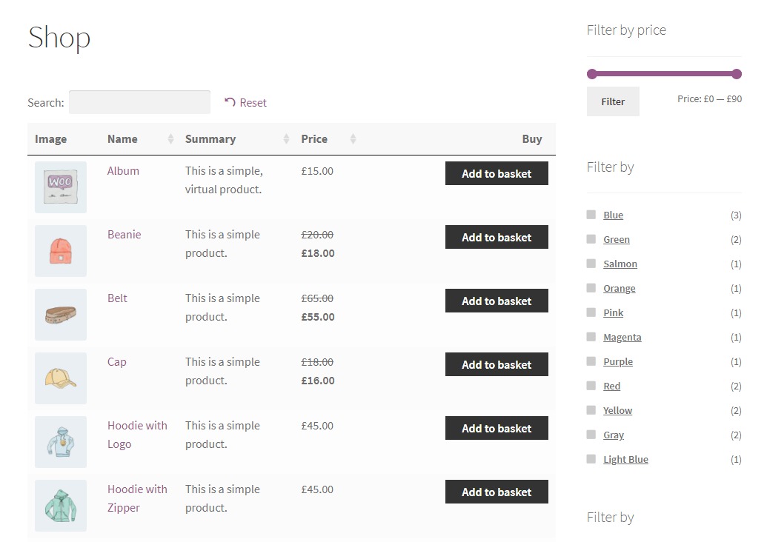Open the Green color filter link
This screenshot has width=767, height=542.
click(617, 239)
